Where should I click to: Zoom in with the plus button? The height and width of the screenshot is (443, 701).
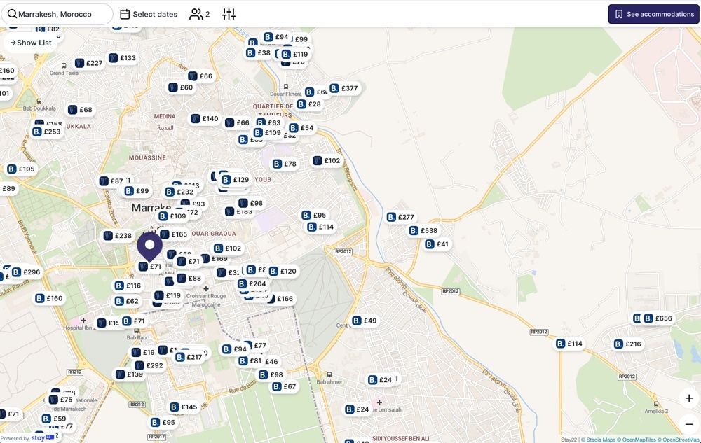pos(689,398)
